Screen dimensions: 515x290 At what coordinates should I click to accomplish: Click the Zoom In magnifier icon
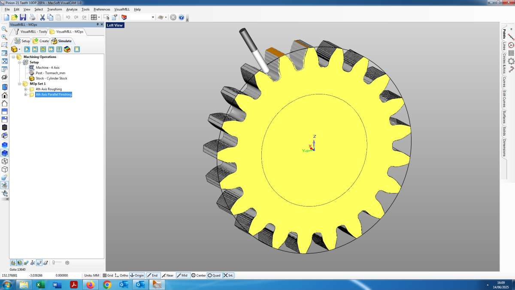(4, 37)
